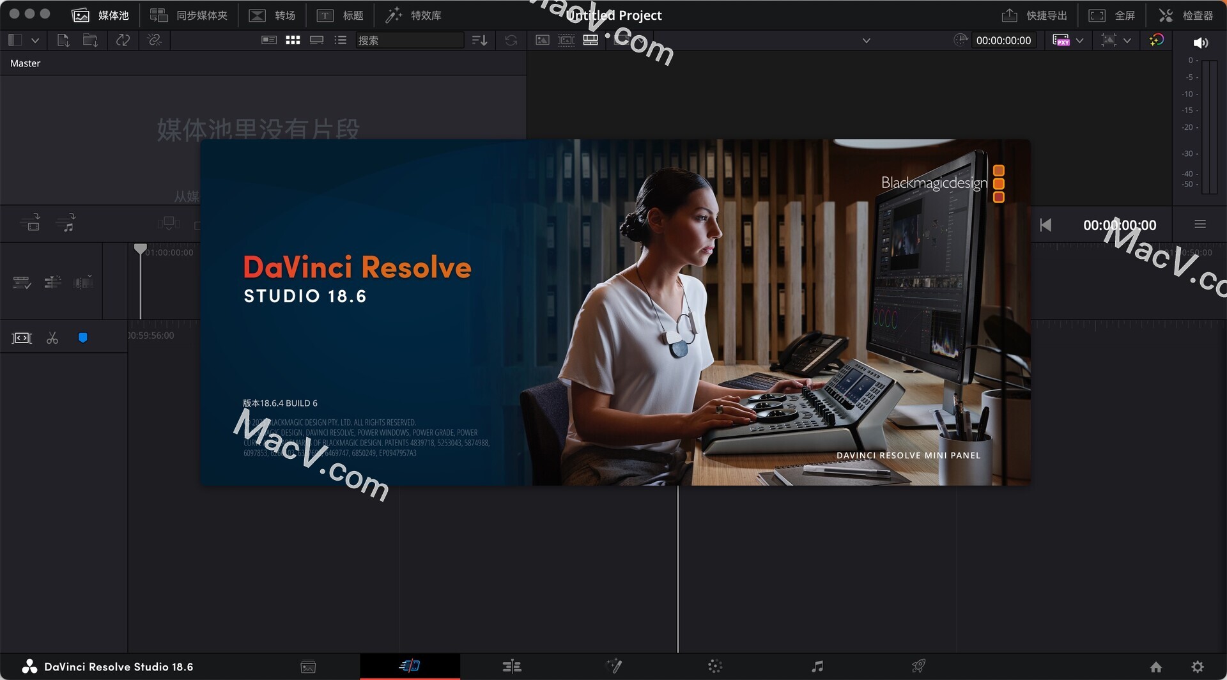Expand the bin list chevron dropdown
This screenshot has height=680, width=1227.
pos(35,40)
